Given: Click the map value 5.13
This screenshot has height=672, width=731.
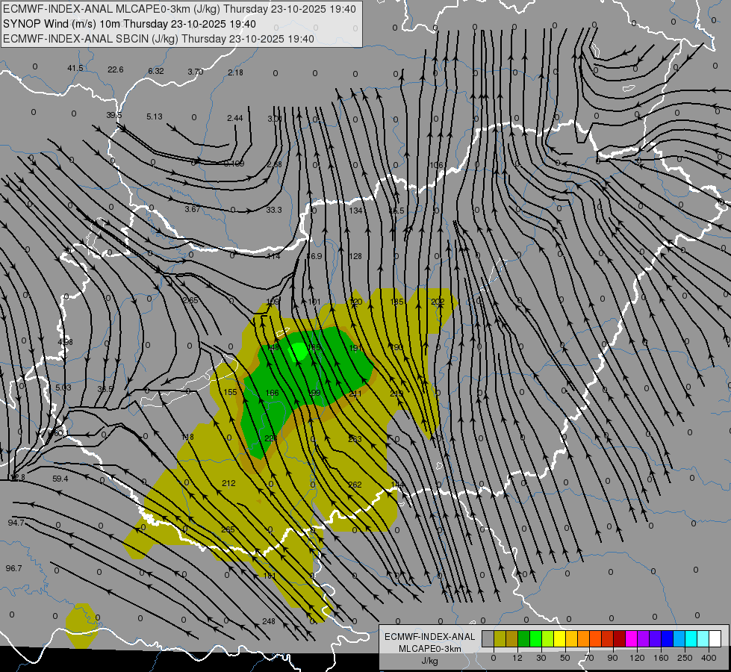Looking at the screenshot, I should tap(155, 116).
